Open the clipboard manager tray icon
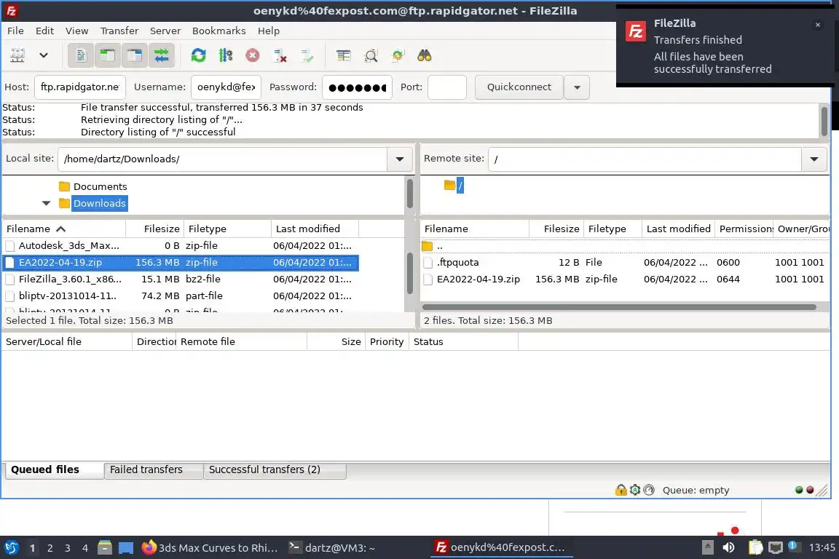This screenshot has width=839, height=559. click(x=755, y=547)
